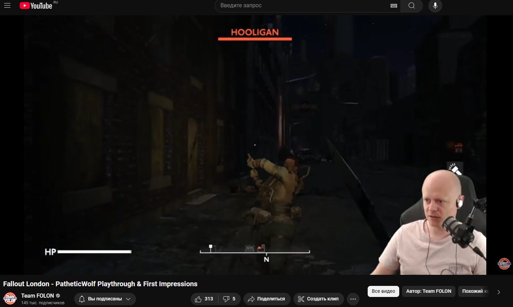The width and height of the screenshot is (513, 307).
Task: Expand the "Вы подписаны" subscription dropdown
Action: point(105,299)
